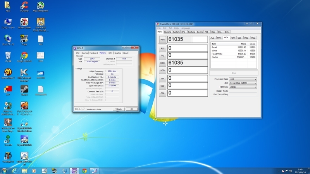Open the HDD Size 128MB dropdown
This screenshot has width=310, height=174.
pos(243,87)
